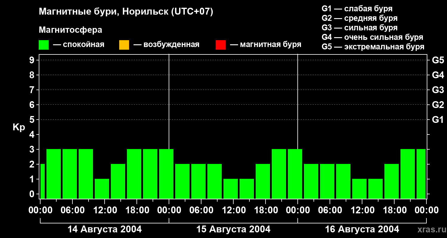Click the 06:00 bar on 15 August
Screen dimensions: 447x238
[198, 181]
